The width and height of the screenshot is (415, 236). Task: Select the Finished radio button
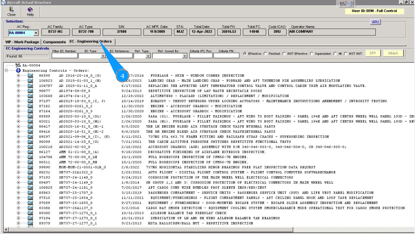(x=265, y=54)
